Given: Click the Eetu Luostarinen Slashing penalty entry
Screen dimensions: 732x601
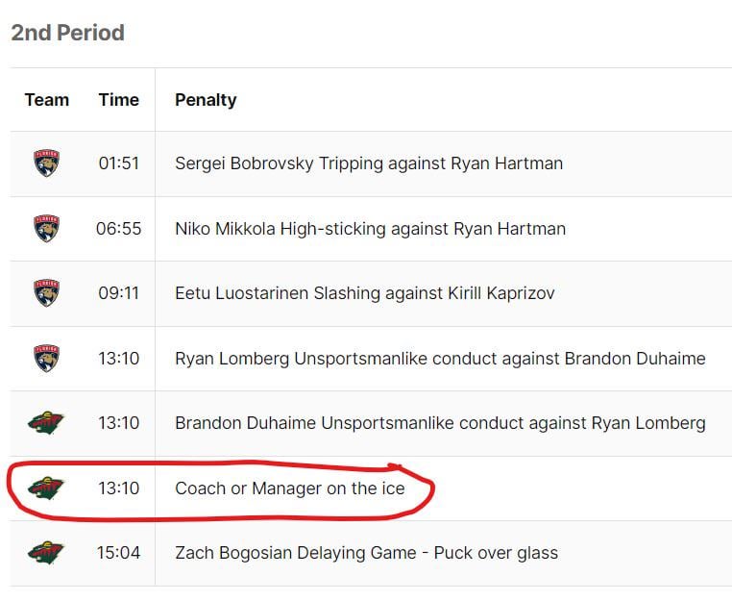Looking at the screenshot, I should click(365, 293).
